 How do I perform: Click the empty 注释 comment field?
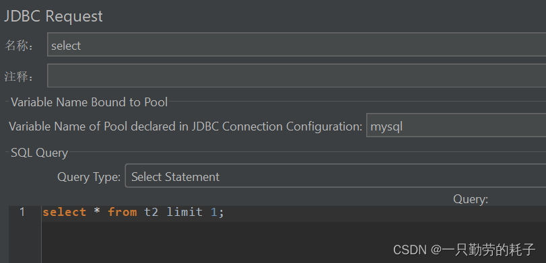pyautogui.click(x=296, y=75)
